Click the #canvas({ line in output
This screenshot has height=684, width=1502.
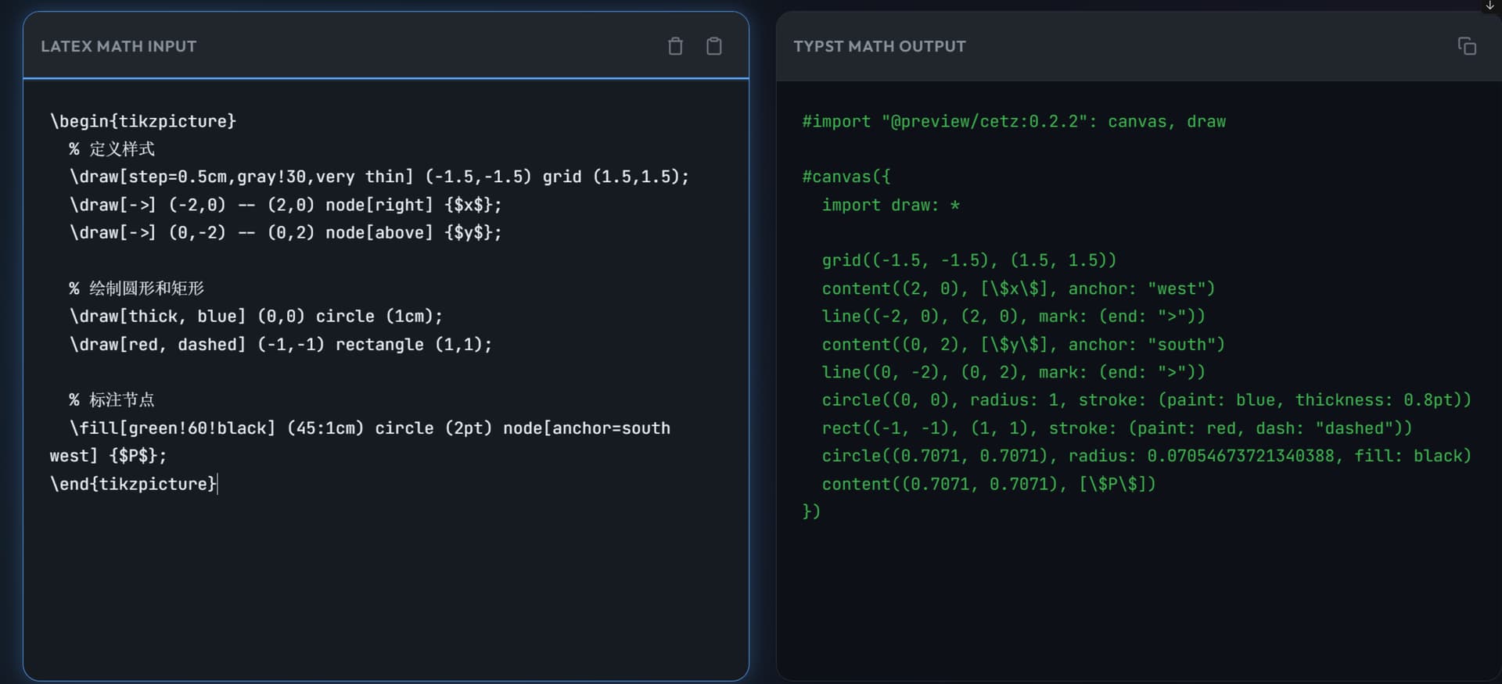(x=846, y=177)
